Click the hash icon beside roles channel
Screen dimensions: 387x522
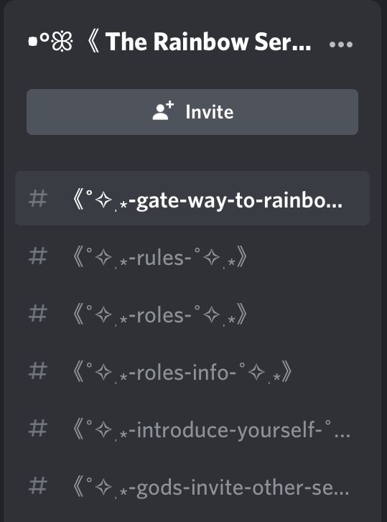(x=37, y=314)
